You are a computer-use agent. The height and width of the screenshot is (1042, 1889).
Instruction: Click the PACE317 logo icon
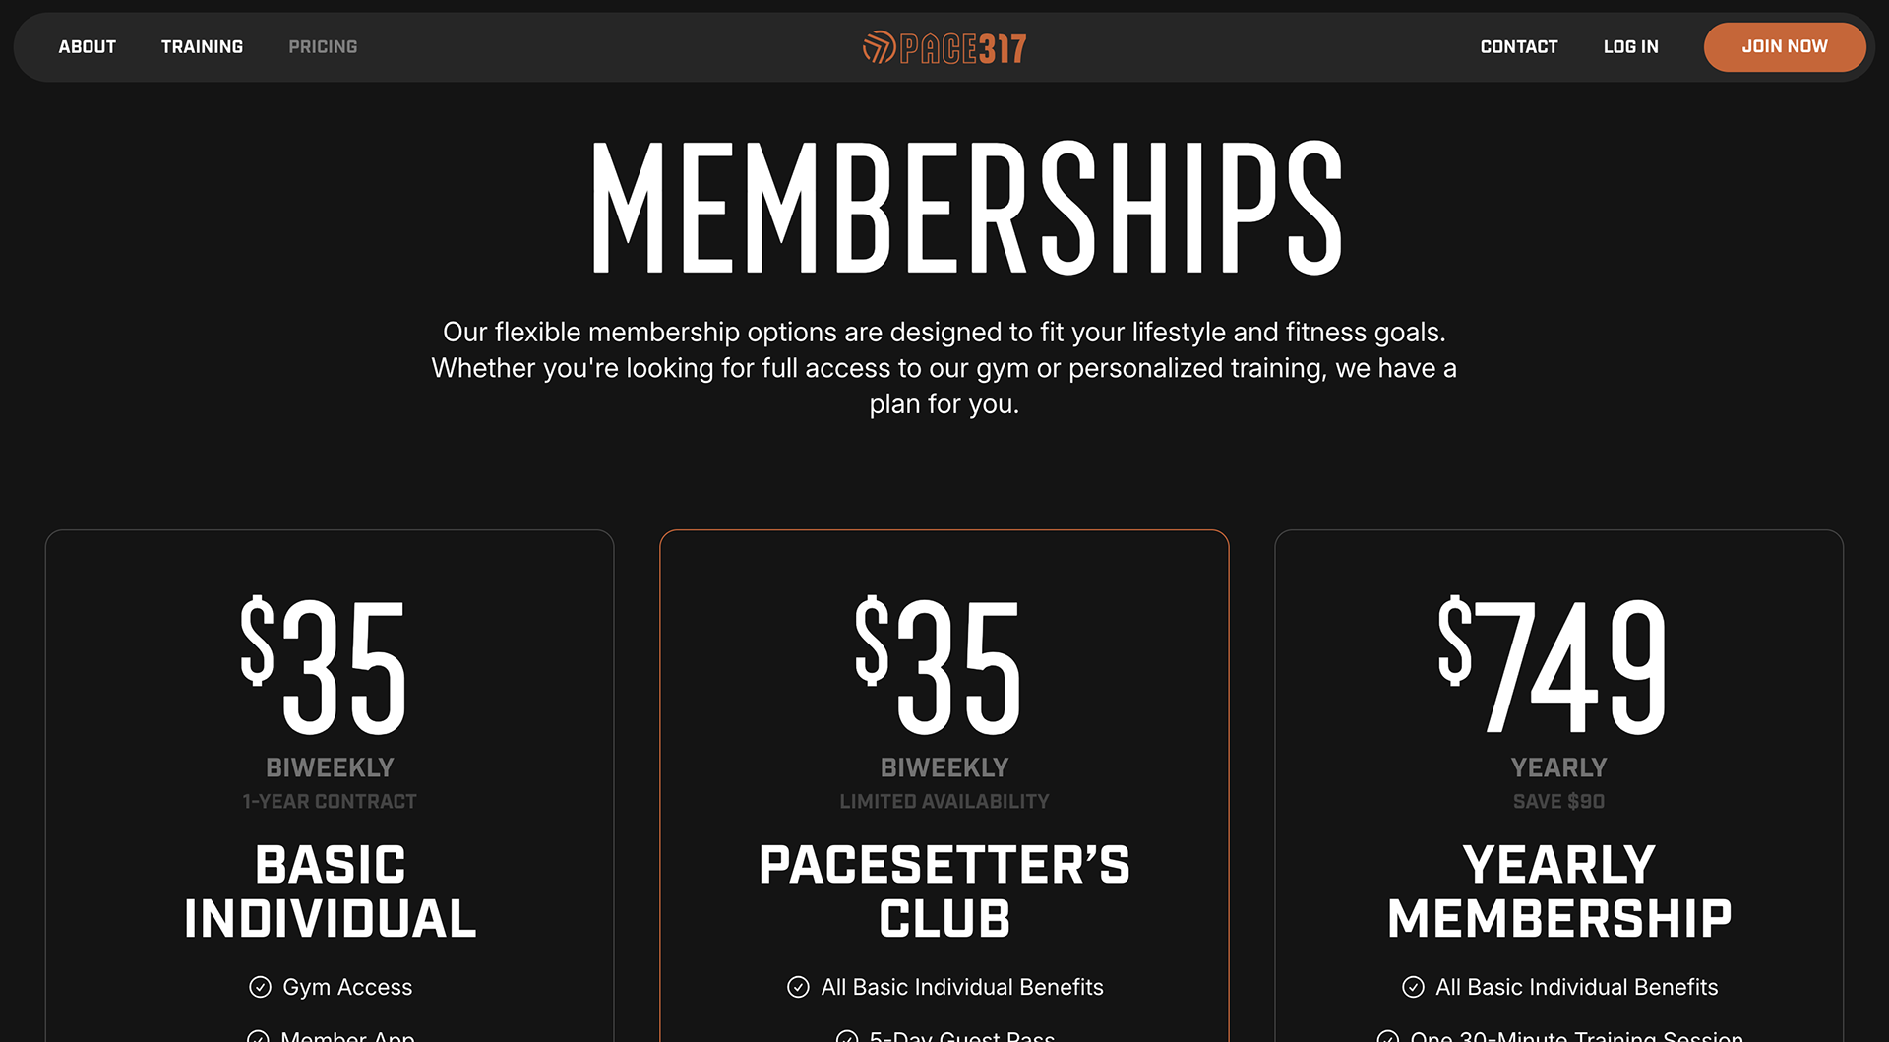coord(879,47)
